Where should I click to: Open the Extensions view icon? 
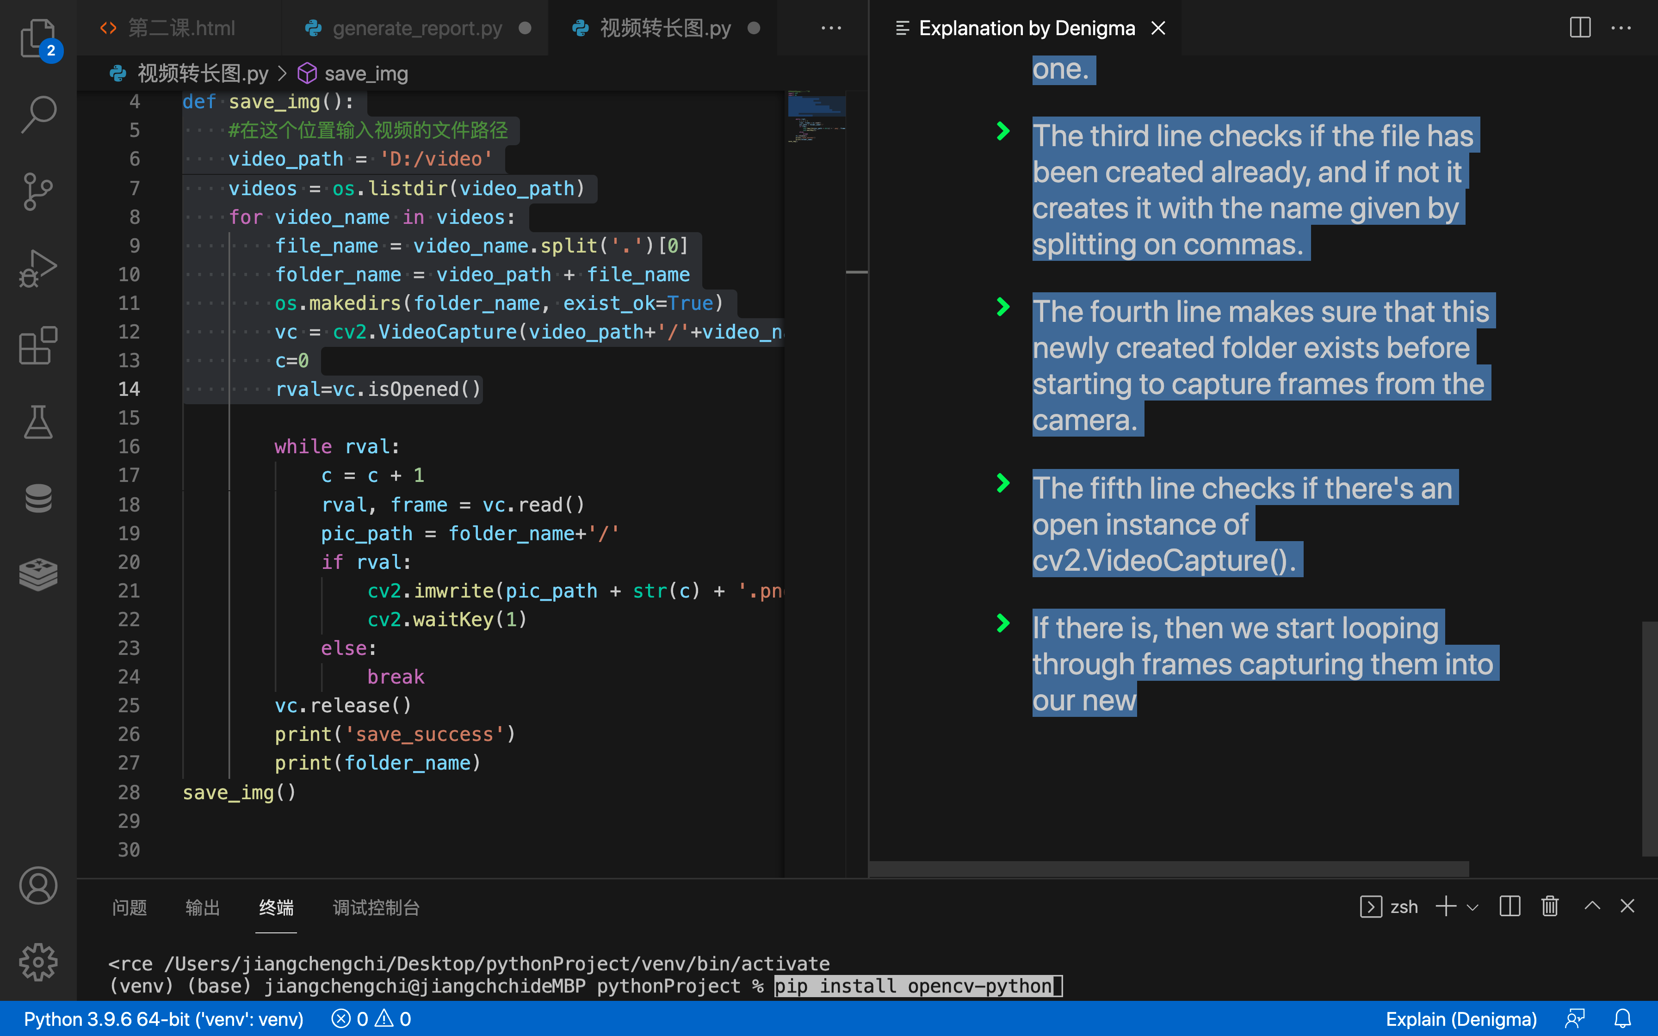point(37,345)
